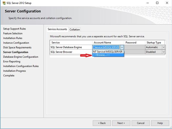Open the Automatic startup type dropdown
The height and width of the screenshot is (129, 172).
pyautogui.click(x=163, y=47)
